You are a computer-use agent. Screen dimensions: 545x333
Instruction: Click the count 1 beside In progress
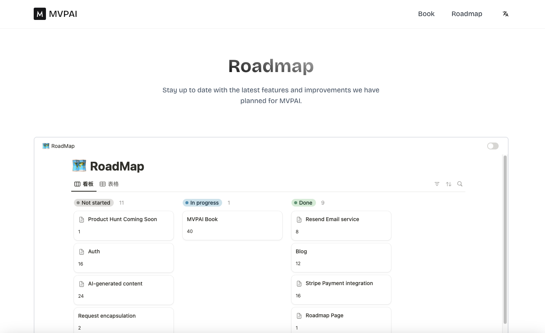[x=229, y=203]
